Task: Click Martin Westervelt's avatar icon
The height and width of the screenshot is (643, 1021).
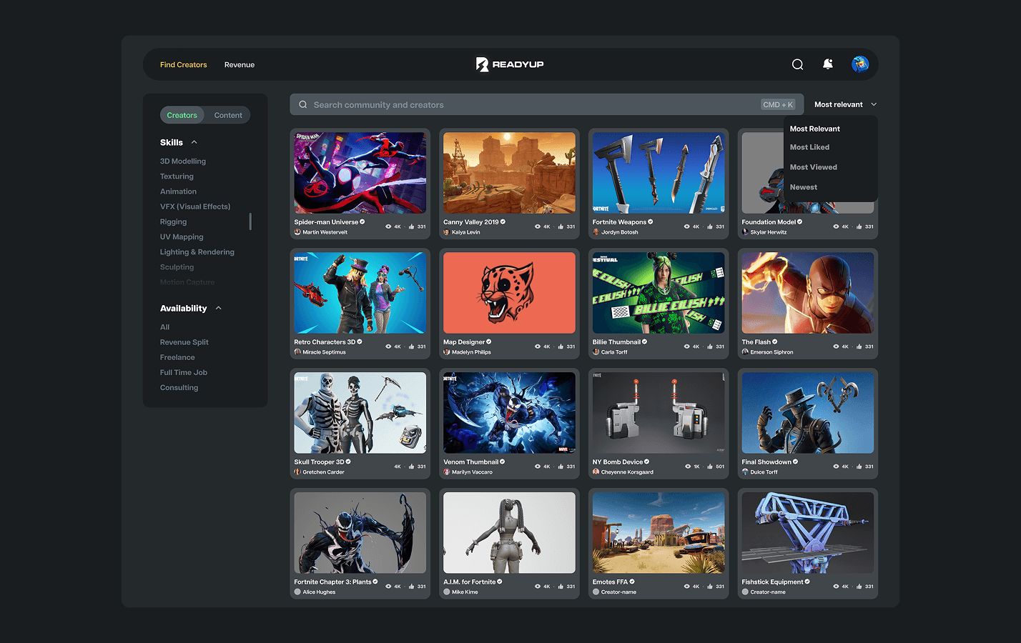Action: [297, 232]
